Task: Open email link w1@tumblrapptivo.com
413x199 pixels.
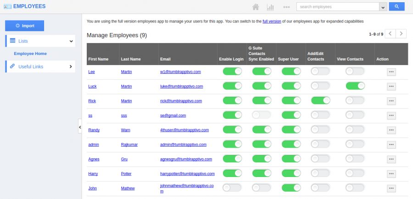Action: coord(180,72)
